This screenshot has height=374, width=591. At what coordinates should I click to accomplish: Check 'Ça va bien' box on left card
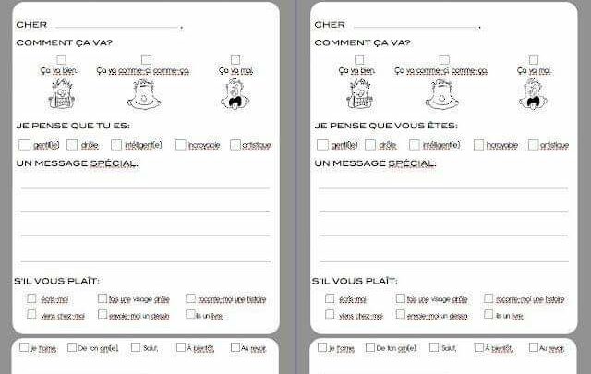[x=61, y=60]
